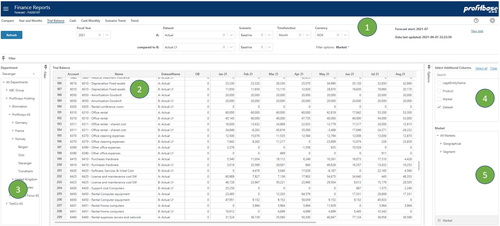The height and width of the screenshot is (226, 500).
Task: Clear the Timefunction Month value
Action: click(300, 35)
